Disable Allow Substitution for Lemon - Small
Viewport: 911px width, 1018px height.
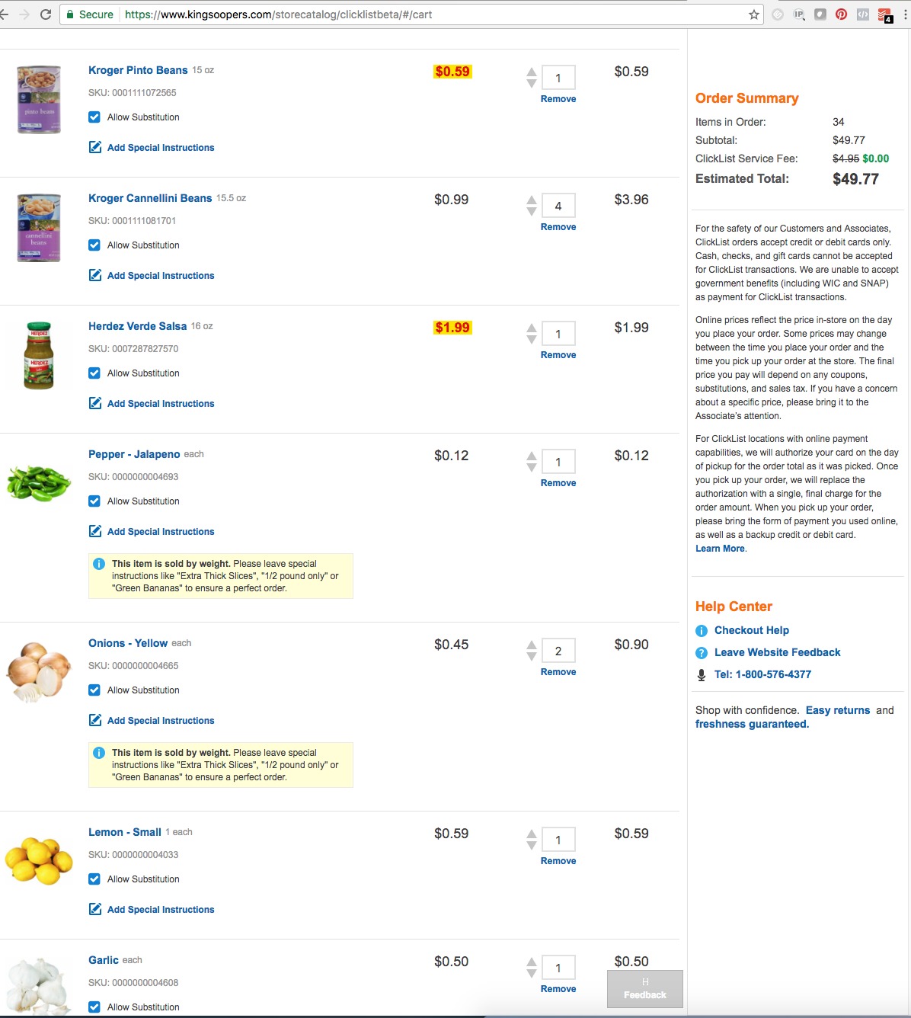[94, 879]
